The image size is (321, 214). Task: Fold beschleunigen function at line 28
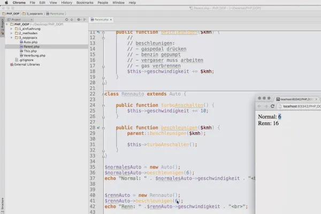[x=103, y=128]
